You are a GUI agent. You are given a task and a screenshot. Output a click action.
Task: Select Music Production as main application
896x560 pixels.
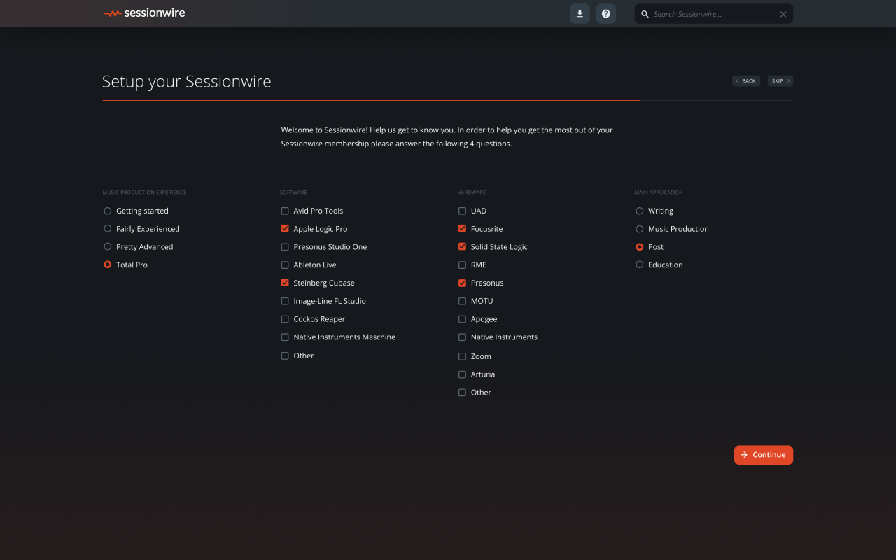coord(640,229)
